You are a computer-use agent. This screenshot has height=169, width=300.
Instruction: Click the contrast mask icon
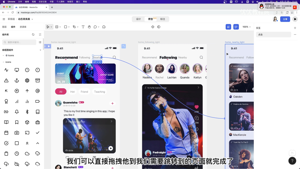point(159,27)
